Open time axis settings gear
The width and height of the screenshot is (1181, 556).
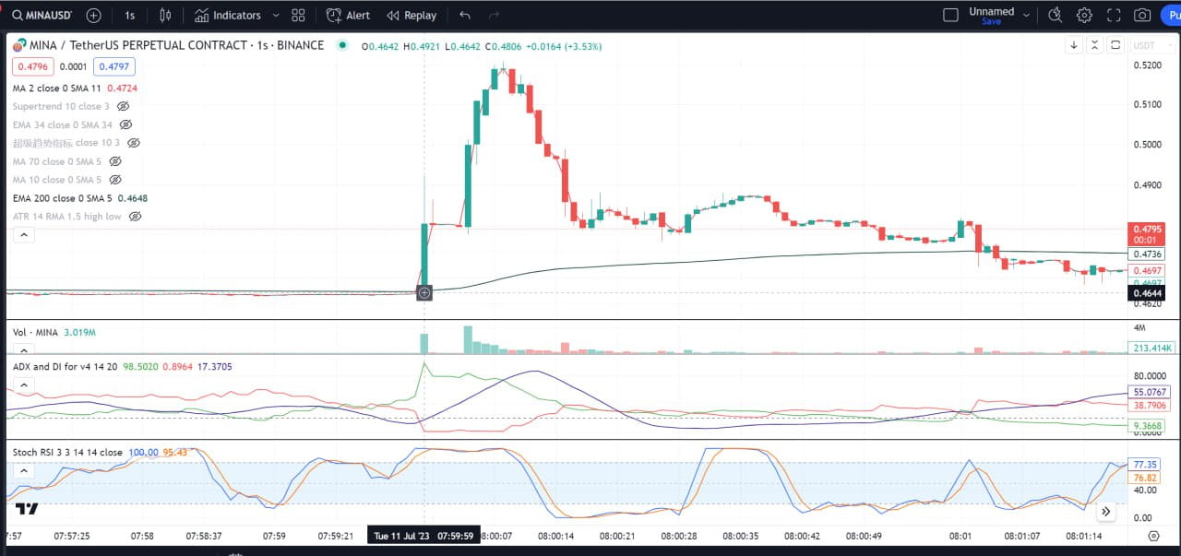[1153, 536]
